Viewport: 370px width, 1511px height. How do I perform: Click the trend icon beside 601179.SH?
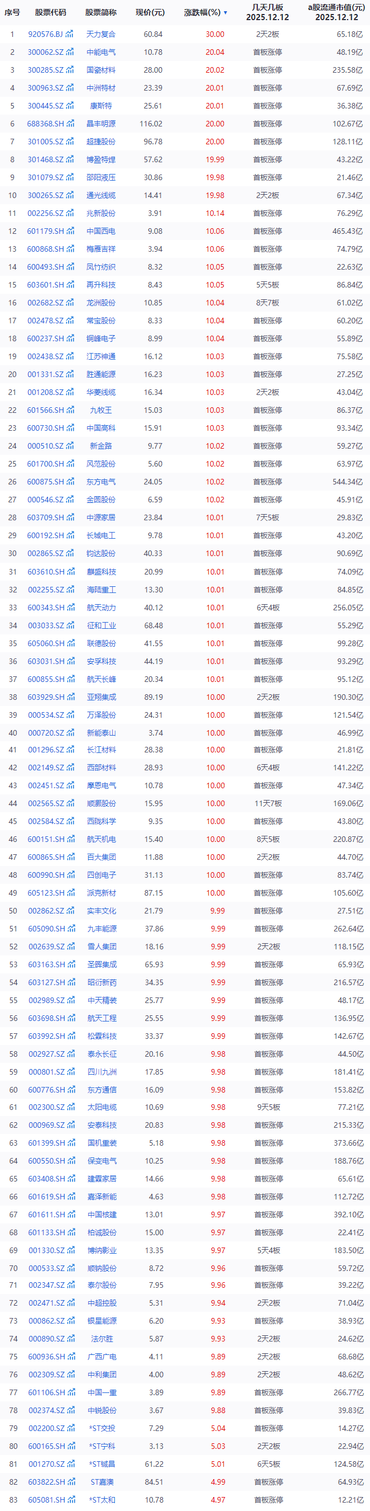[x=71, y=231]
